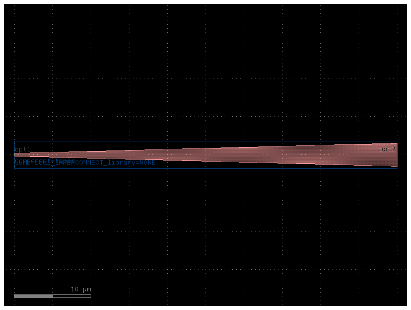The image size is (411, 310).
Task: Select the red taper polygon at its middle
Action: click(x=206, y=155)
